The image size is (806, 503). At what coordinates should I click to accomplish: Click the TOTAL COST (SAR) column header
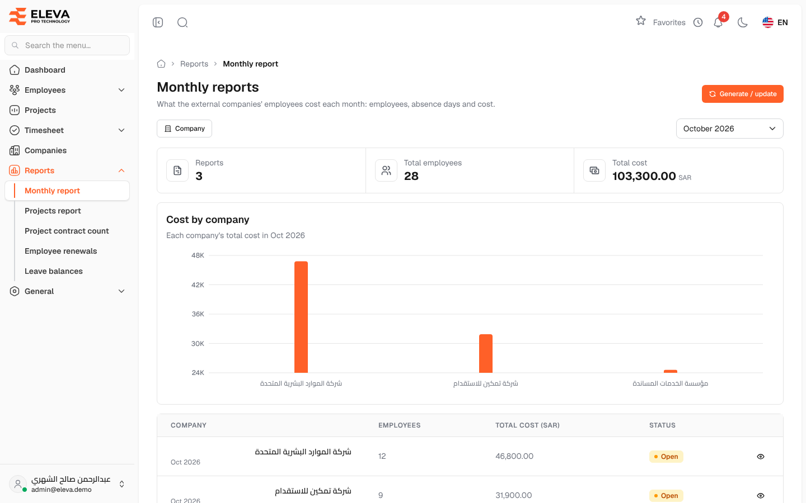coord(527,425)
